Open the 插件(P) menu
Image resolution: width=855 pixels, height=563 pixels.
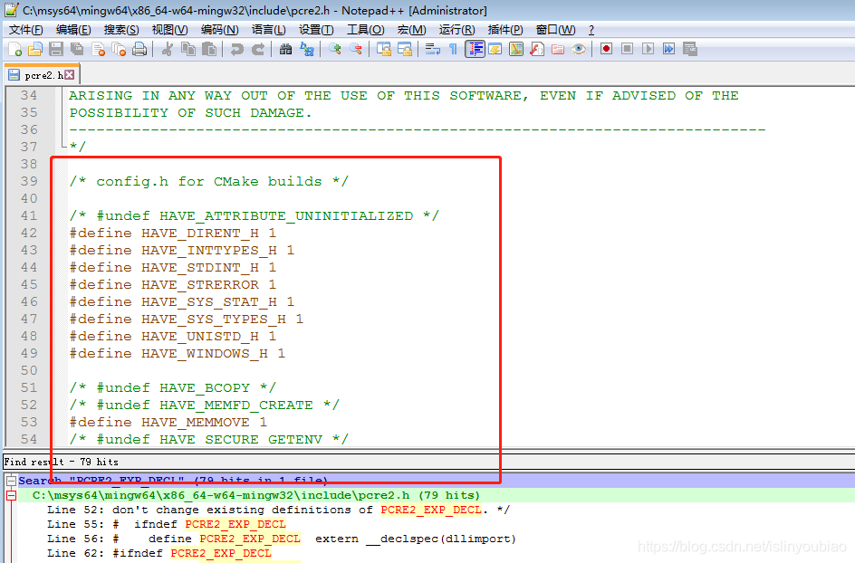[x=504, y=30]
